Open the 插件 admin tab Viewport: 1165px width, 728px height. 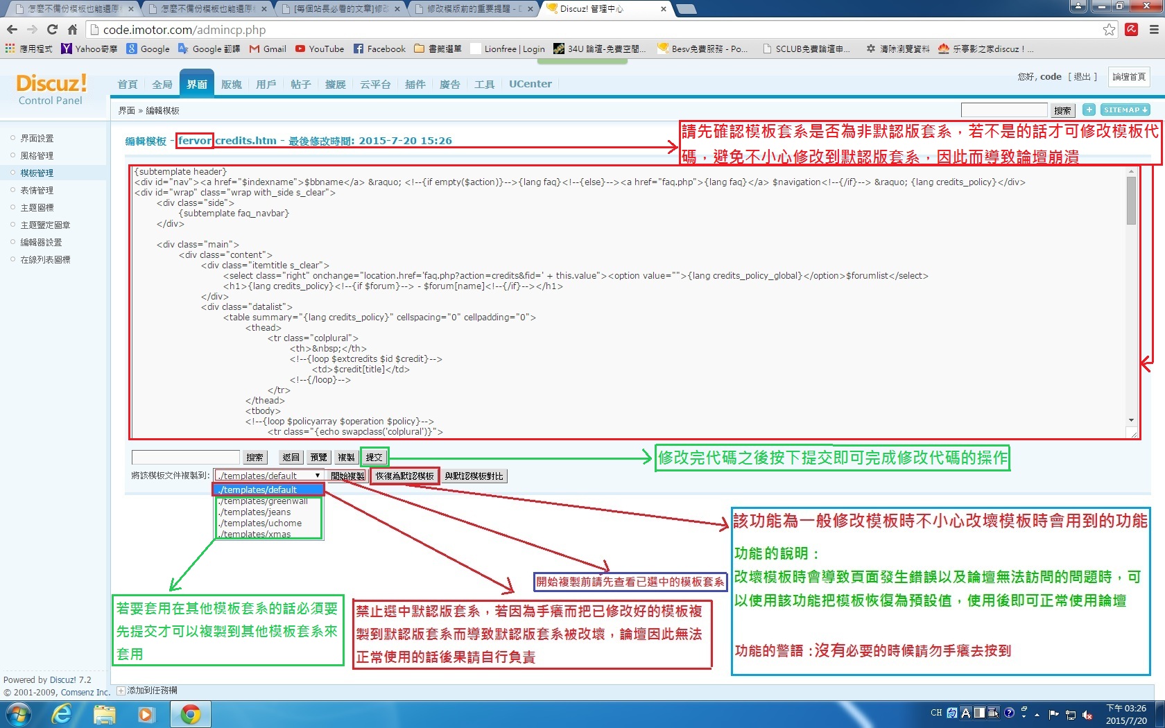[x=415, y=85]
